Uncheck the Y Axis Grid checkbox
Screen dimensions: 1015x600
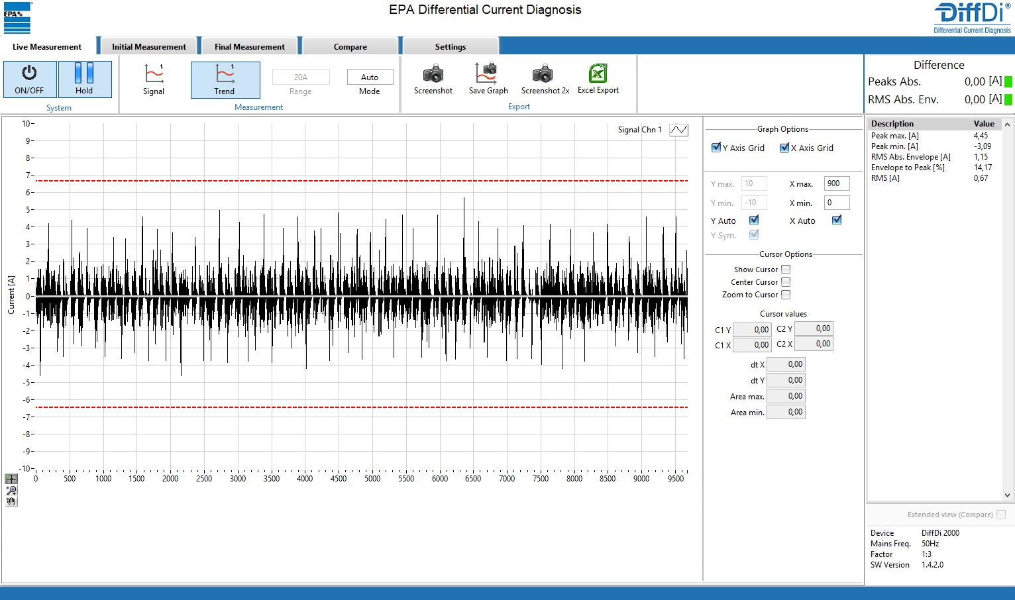coord(716,148)
